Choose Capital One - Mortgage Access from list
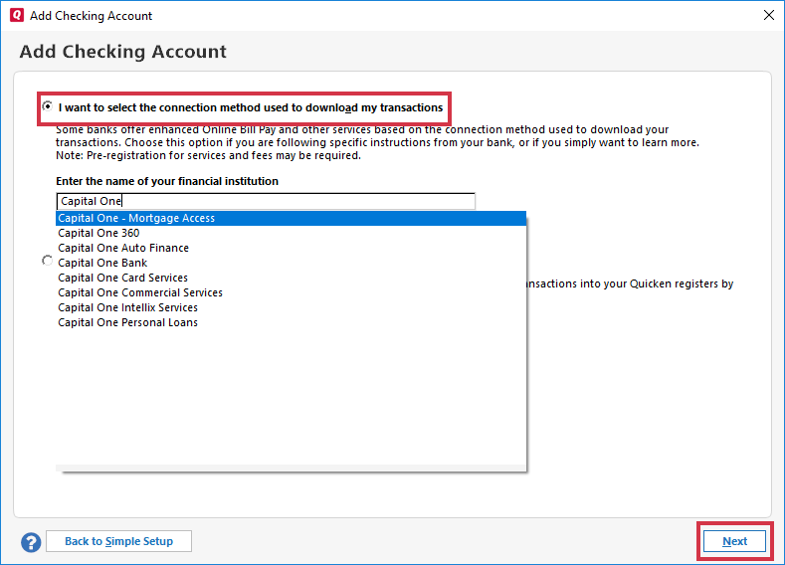 click(136, 218)
